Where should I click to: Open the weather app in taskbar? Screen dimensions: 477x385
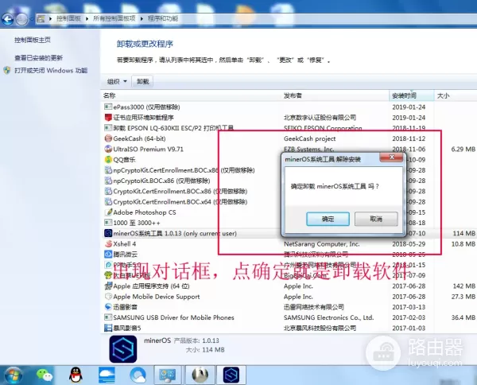pos(107,375)
